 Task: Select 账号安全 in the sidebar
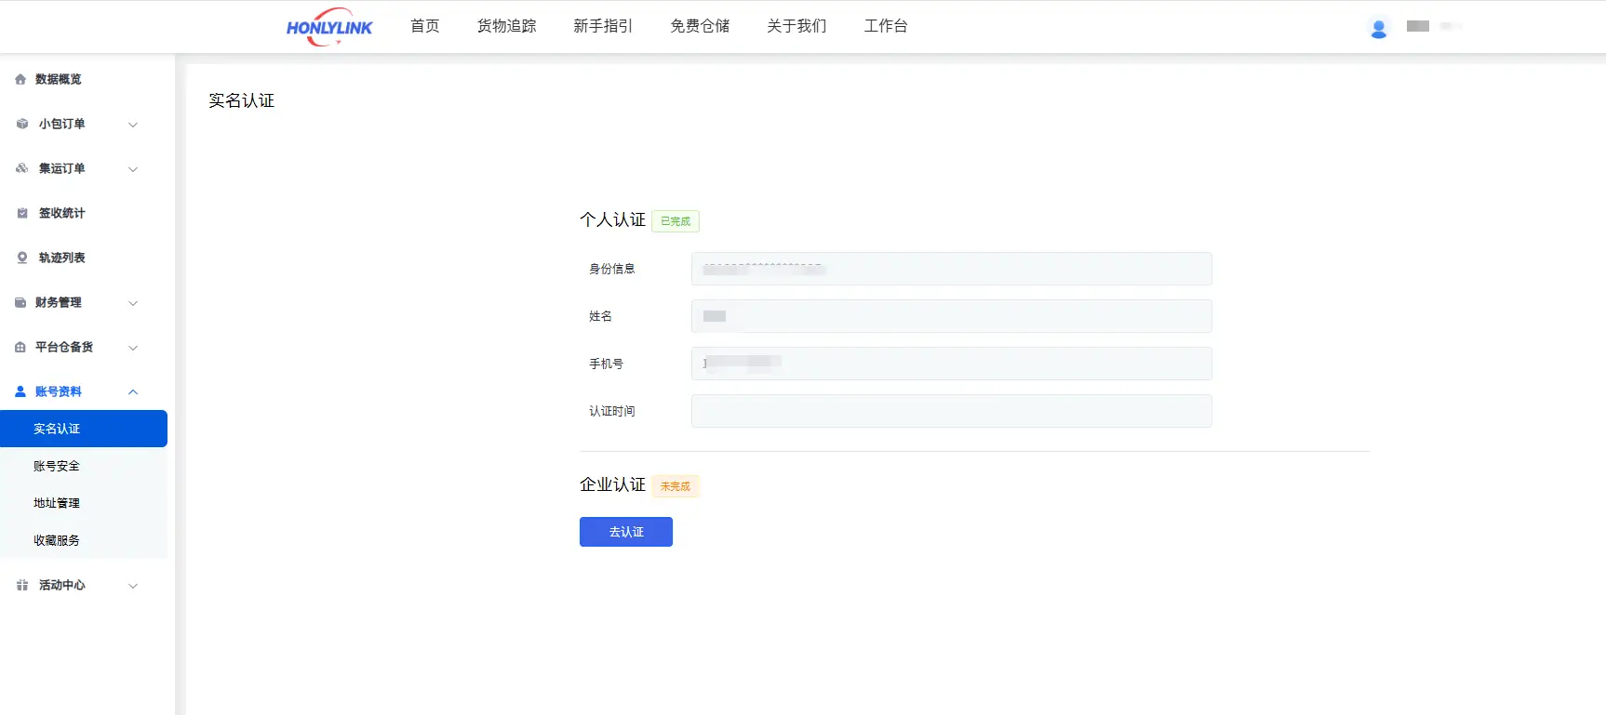(57, 466)
